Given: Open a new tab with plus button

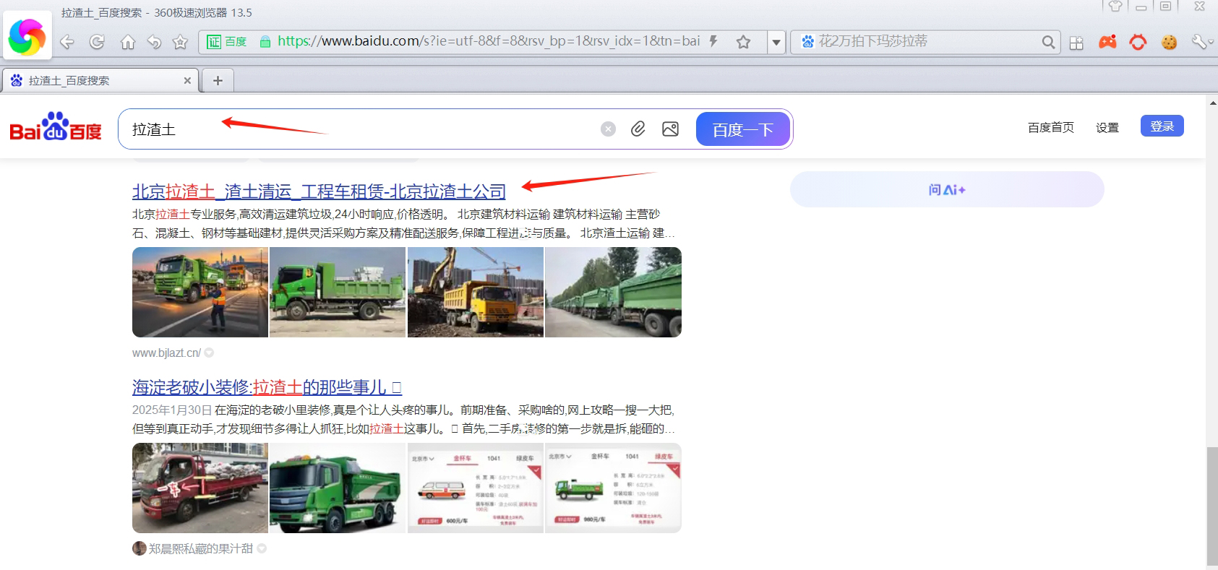Looking at the screenshot, I should click(x=218, y=80).
